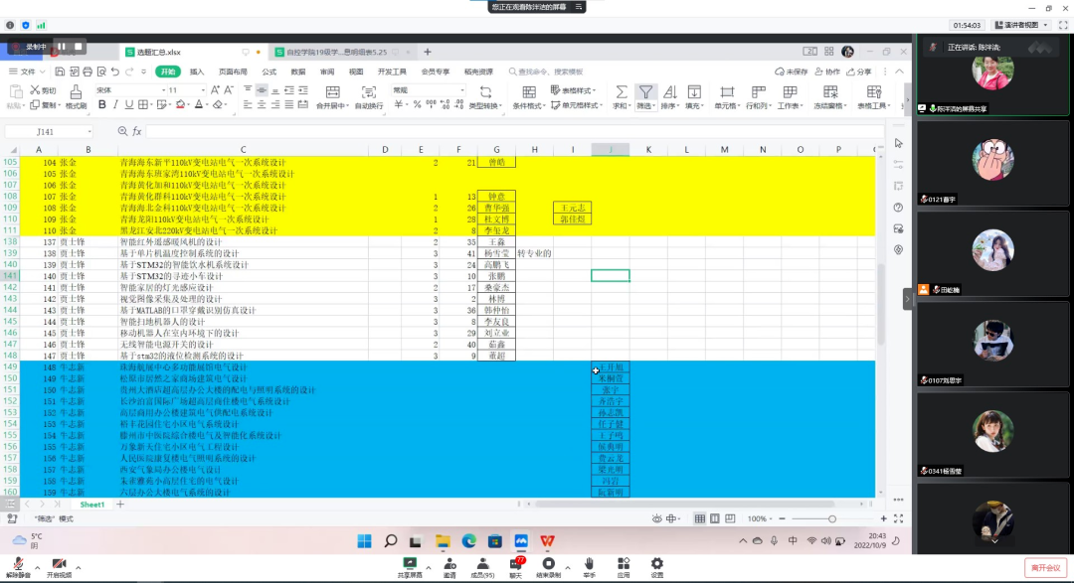This screenshot has width=1074, height=583.
Task: Open the WPS app from the taskbar
Action: tap(547, 541)
